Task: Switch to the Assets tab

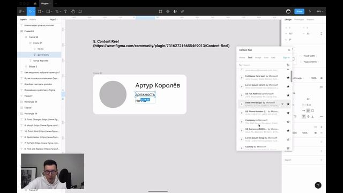Action: coord(33,19)
